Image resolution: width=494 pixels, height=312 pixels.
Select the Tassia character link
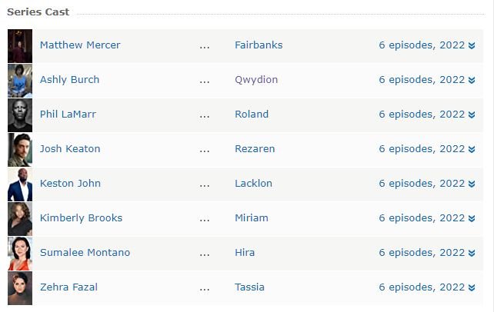pyautogui.click(x=249, y=287)
